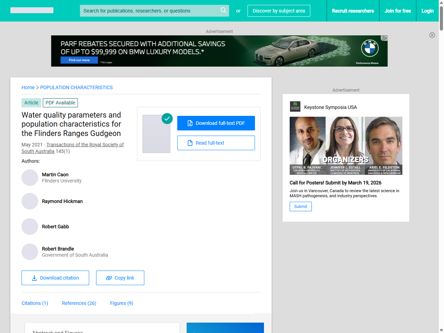Click Read full-text button

(x=216, y=143)
